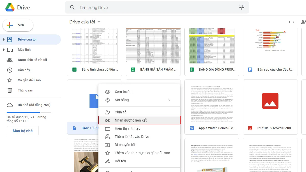Open BẢNG GIÁ SẢN PHẨM Excel file
Image resolution: width=306 pixels, height=172 pixels.
(153, 52)
